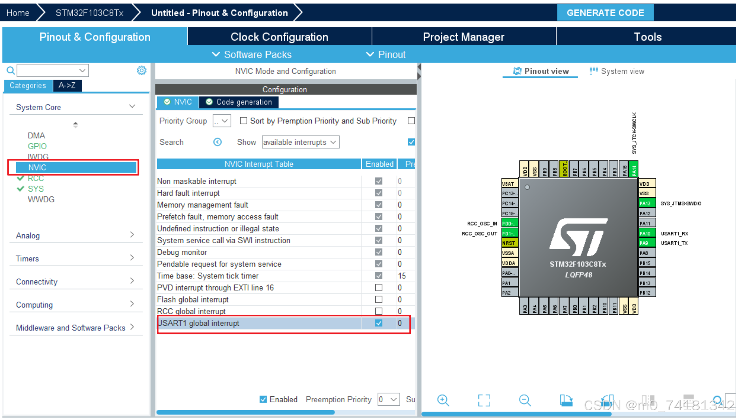
Task: Click the VSSA pin on the chip
Action: (x=510, y=253)
